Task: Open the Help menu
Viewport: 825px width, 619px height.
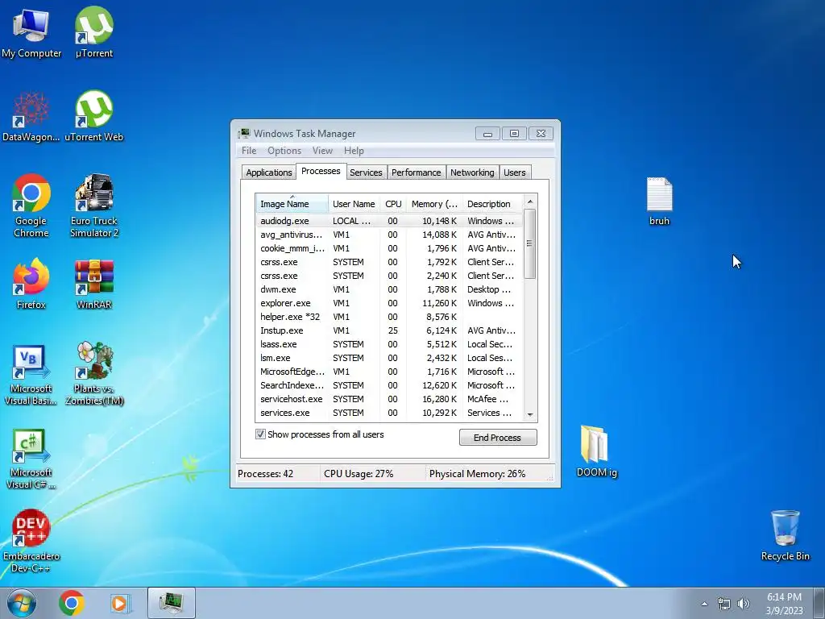Action: (354, 151)
